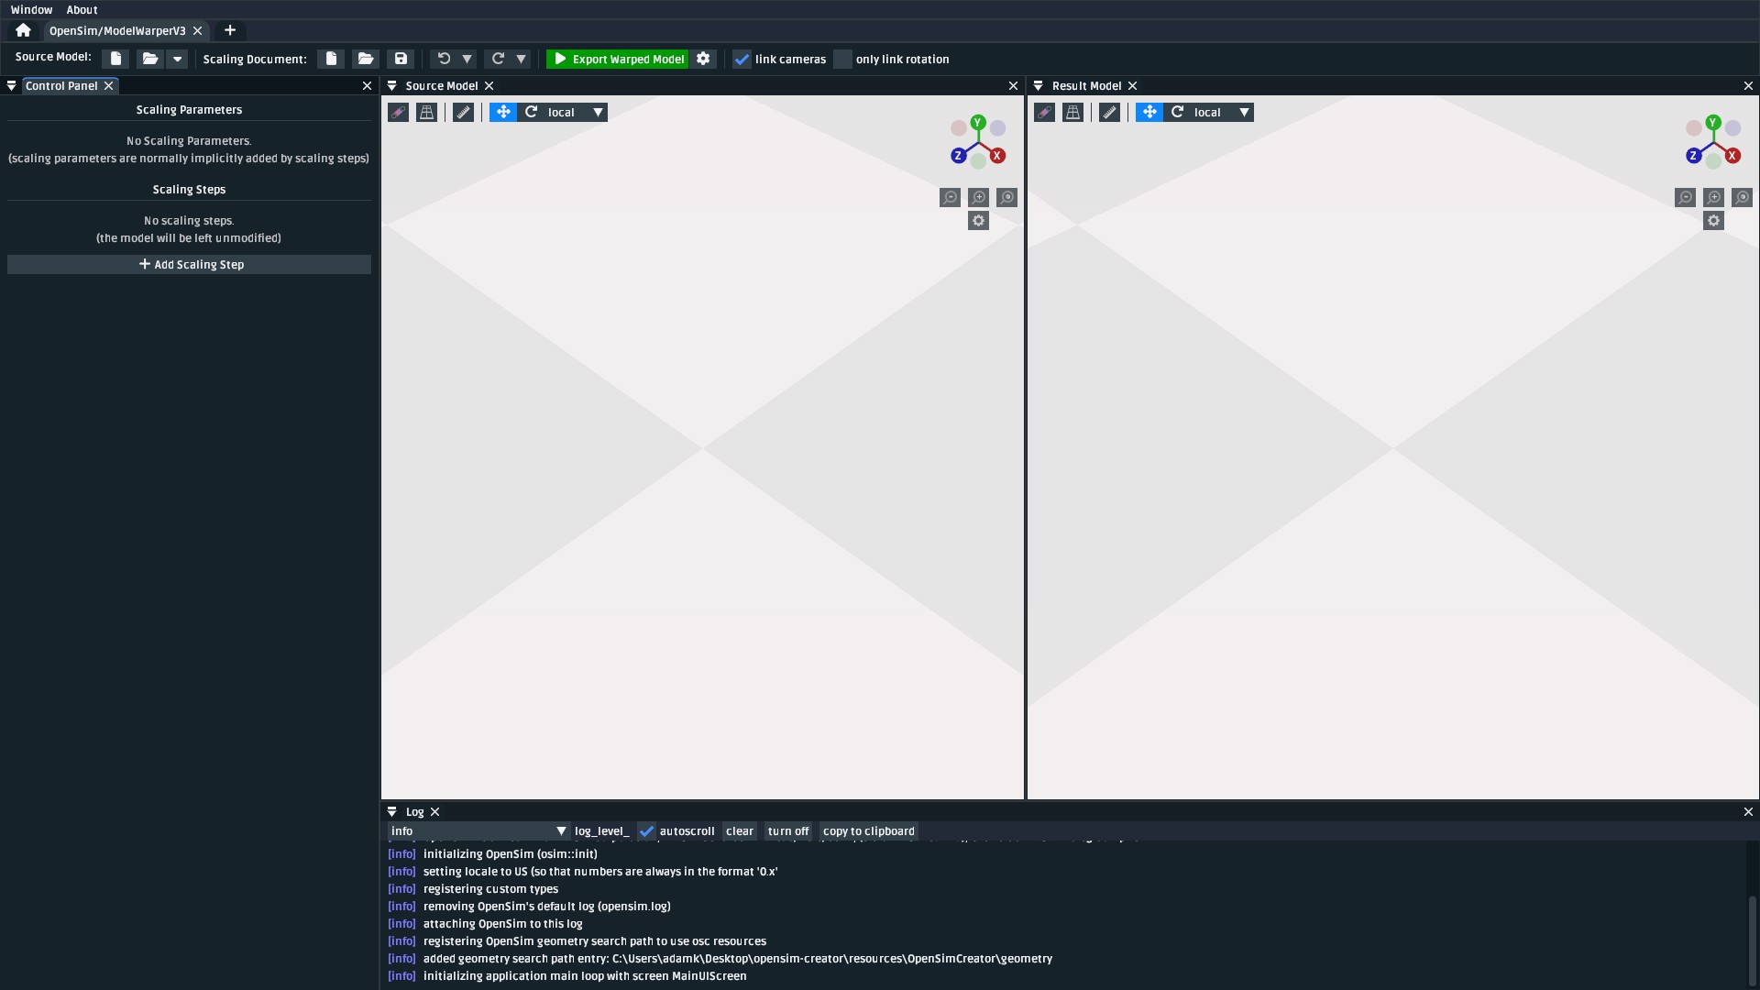The image size is (1760, 990).
Task: Copy the log to clipboard
Action: pyautogui.click(x=869, y=830)
